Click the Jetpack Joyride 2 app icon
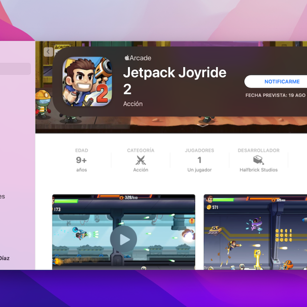This screenshot has height=307, width=307. coord(87,81)
